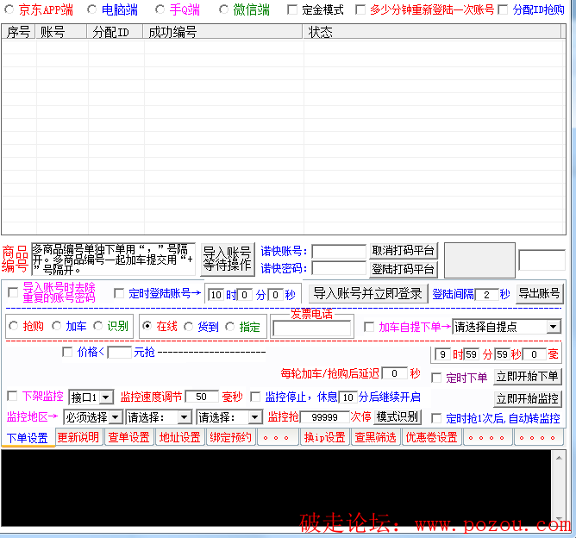Select the 加车 radio button
The width and height of the screenshot is (576, 538).
tap(56, 326)
